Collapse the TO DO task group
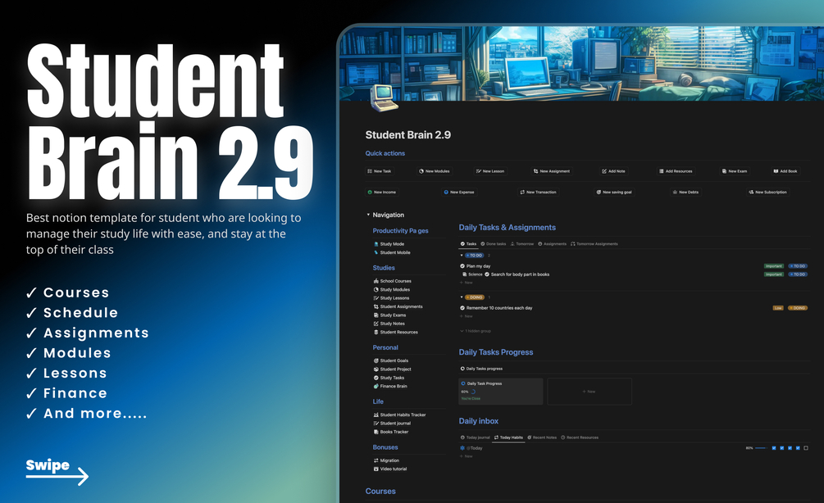 [x=462, y=255]
